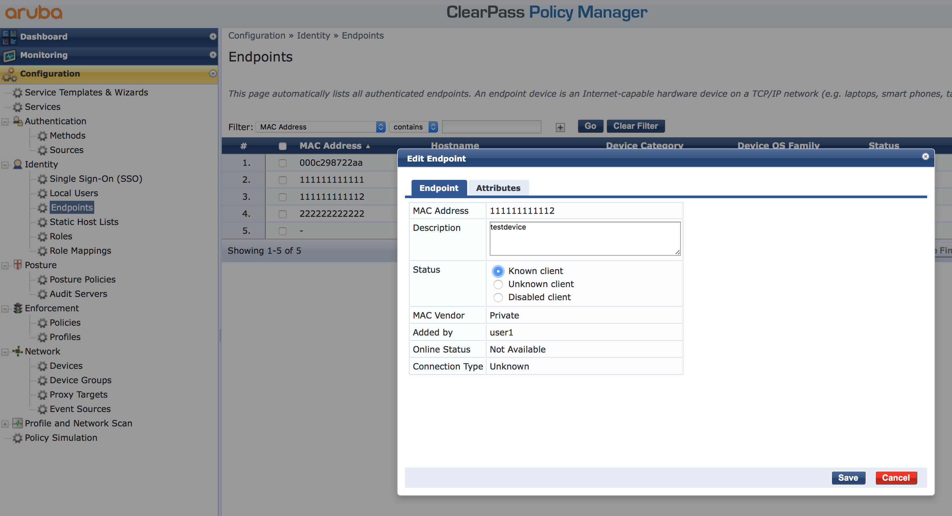The width and height of the screenshot is (952, 516).
Task: Open the contains filter operator dropdown
Action: (413, 127)
